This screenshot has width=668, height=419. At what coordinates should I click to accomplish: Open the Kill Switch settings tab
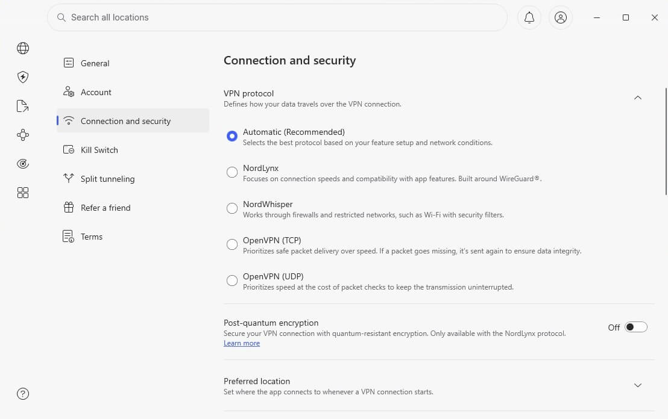tap(133, 150)
